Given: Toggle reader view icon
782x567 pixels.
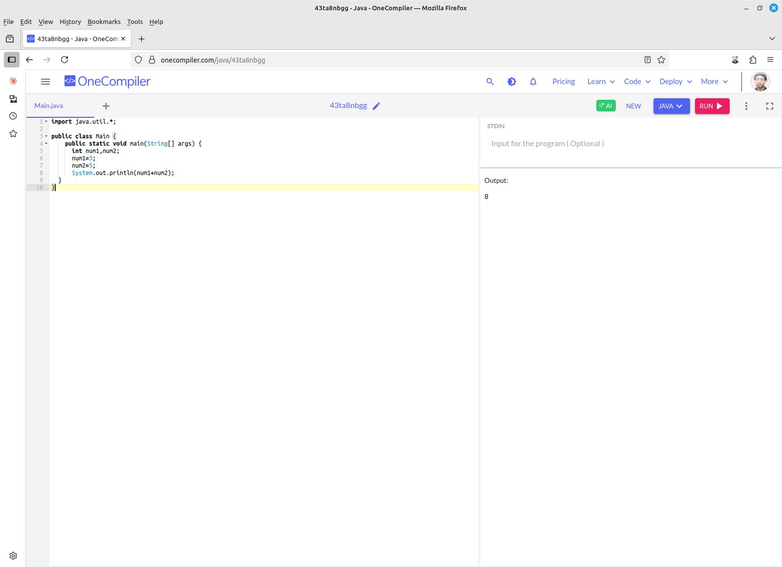Looking at the screenshot, I should pyautogui.click(x=648, y=60).
